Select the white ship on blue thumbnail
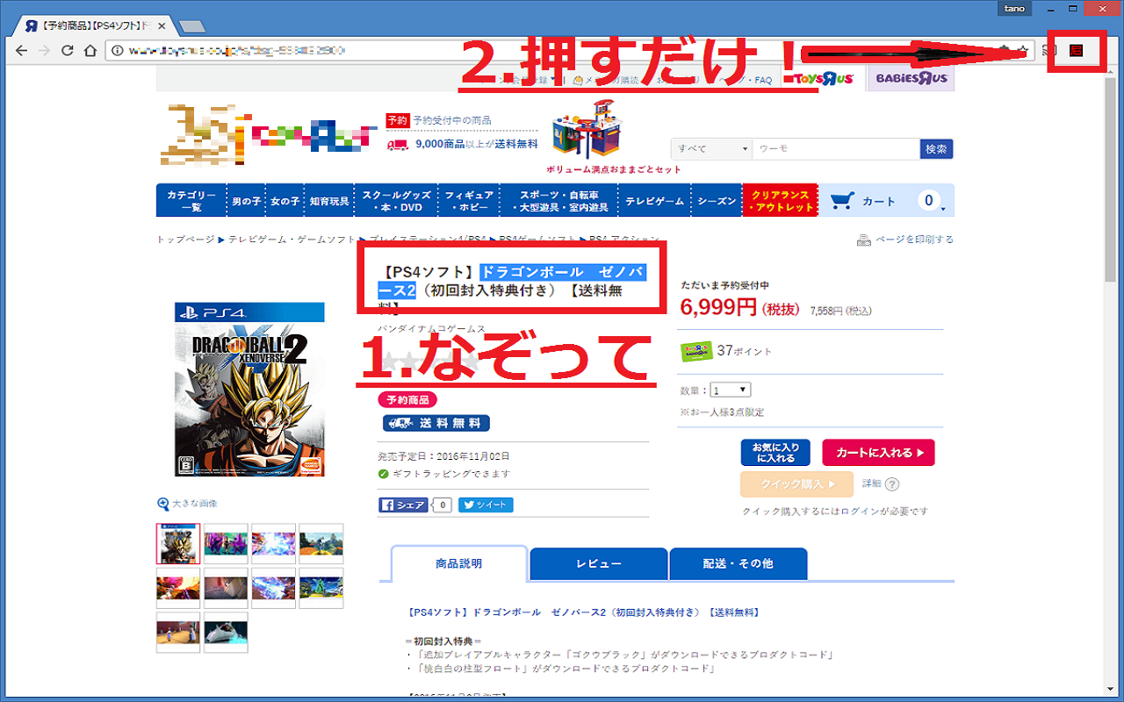 (226, 632)
